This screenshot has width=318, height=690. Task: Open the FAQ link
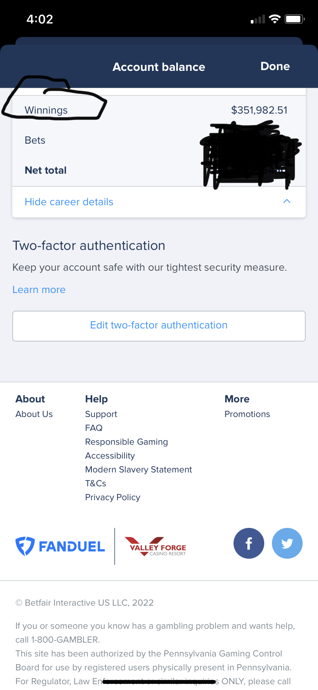(x=94, y=428)
